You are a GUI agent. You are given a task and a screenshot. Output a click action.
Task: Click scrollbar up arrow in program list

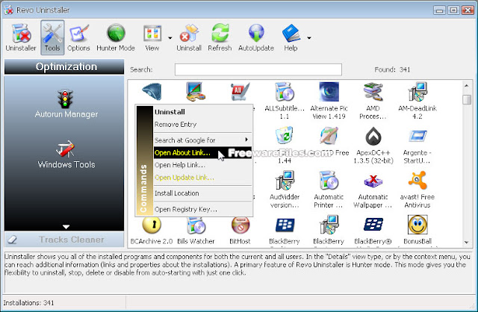point(466,86)
